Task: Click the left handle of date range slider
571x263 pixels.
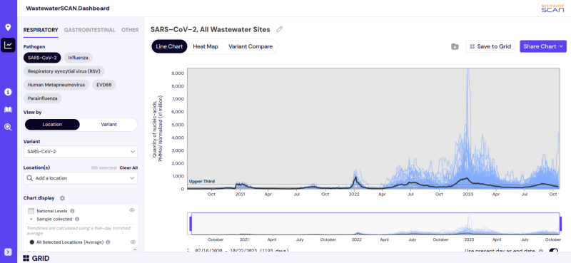Action: point(190,224)
